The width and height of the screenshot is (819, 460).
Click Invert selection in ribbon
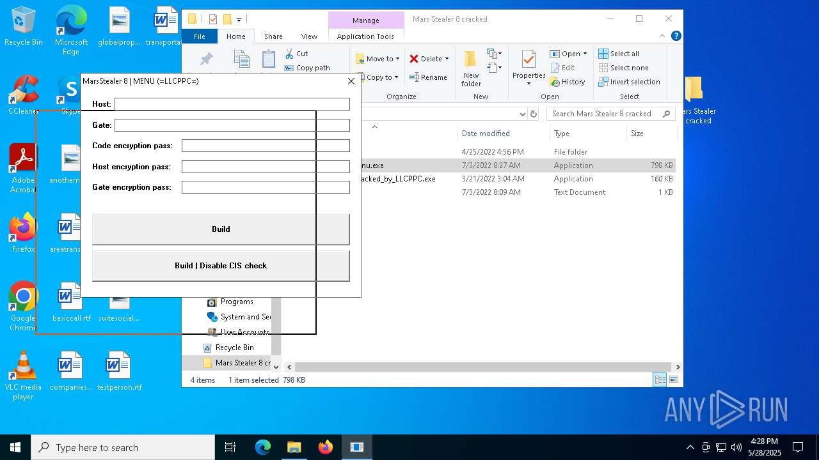[x=629, y=82]
